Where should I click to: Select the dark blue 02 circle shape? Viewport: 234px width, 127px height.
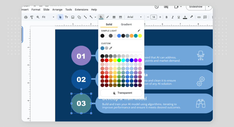pyautogui.click(x=81, y=79)
